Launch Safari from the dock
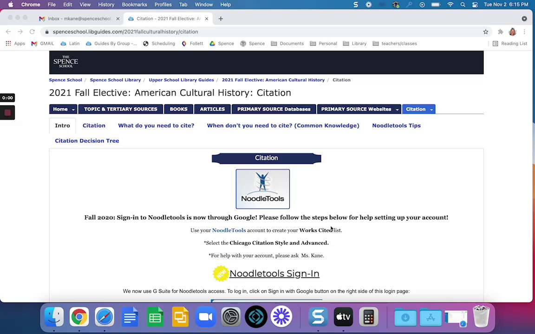The width and height of the screenshot is (535, 334). click(x=104, y=317)
